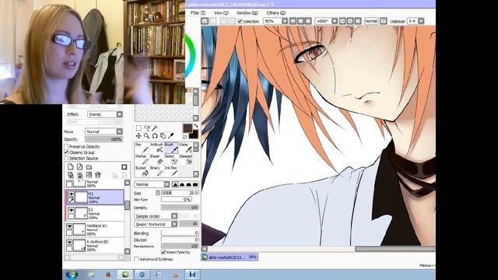This screenshot has height=280, width=498.
Task: Select the AirBrush tool
Action: pos(156,148)
